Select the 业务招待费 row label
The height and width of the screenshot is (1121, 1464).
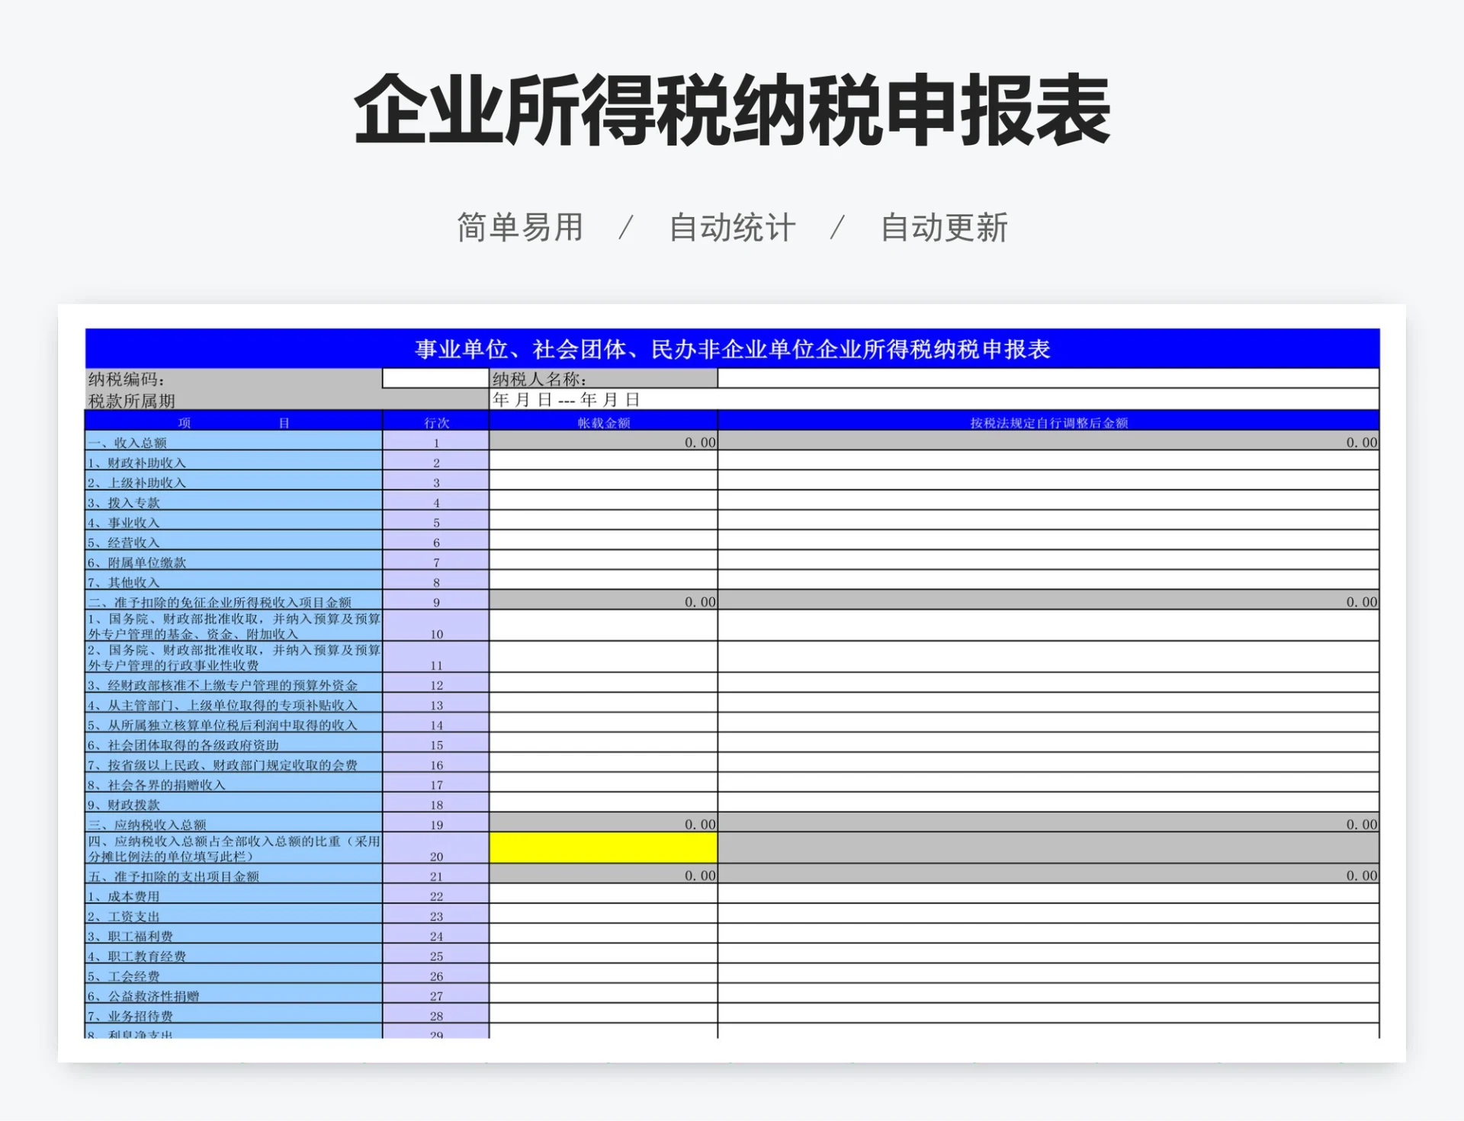(229, 1015)
